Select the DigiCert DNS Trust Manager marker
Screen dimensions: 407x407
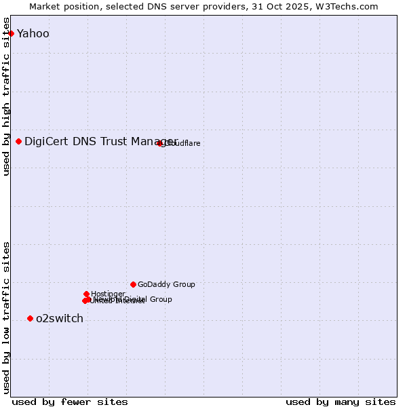pos(18,141)
